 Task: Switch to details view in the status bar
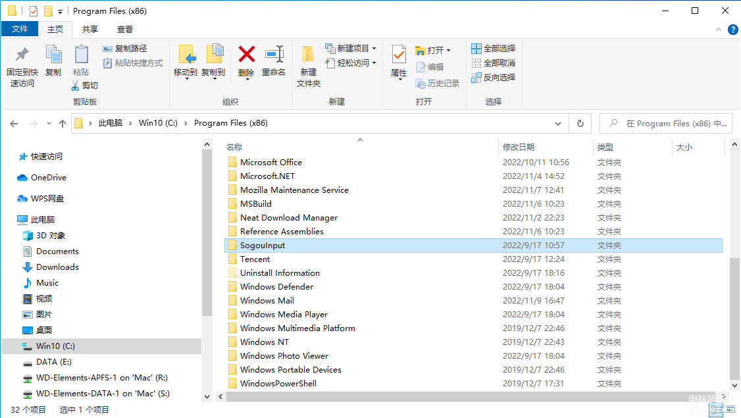(x=717, y=409)
